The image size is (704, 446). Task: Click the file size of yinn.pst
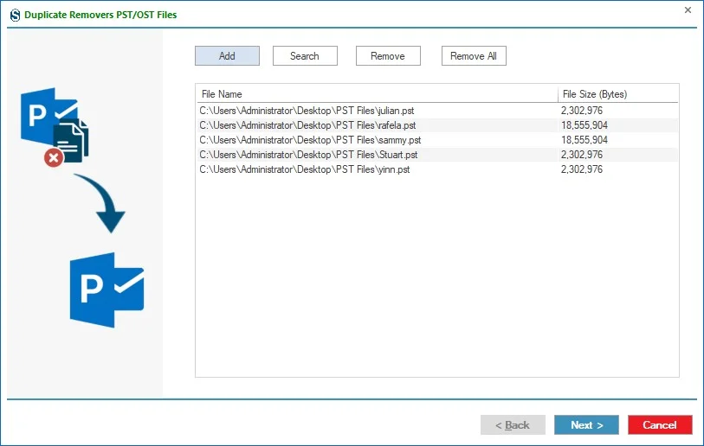(x=581, y=169)
